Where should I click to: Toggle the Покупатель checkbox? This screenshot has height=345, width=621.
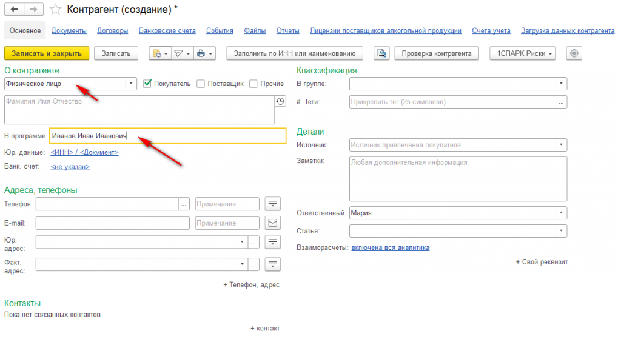click(147, 84)
